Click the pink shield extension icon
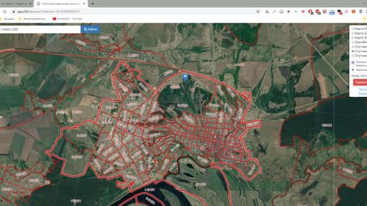This screenshot has height=206, width=367. [x=303, y=11]
